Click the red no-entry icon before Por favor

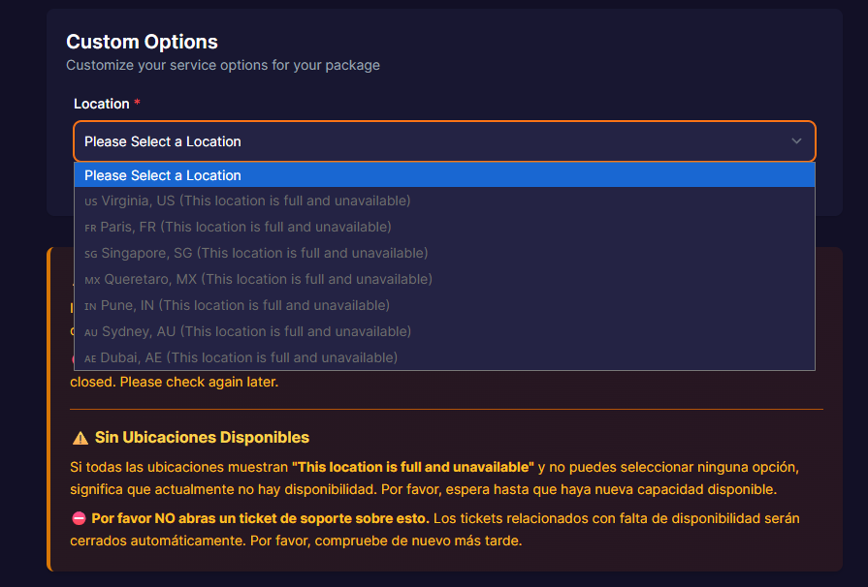click(x=79, y=518)
